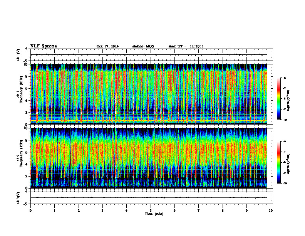The image size is (305, 236).
Task: Click time axis tick label "6"
Action: pos(175,211)
